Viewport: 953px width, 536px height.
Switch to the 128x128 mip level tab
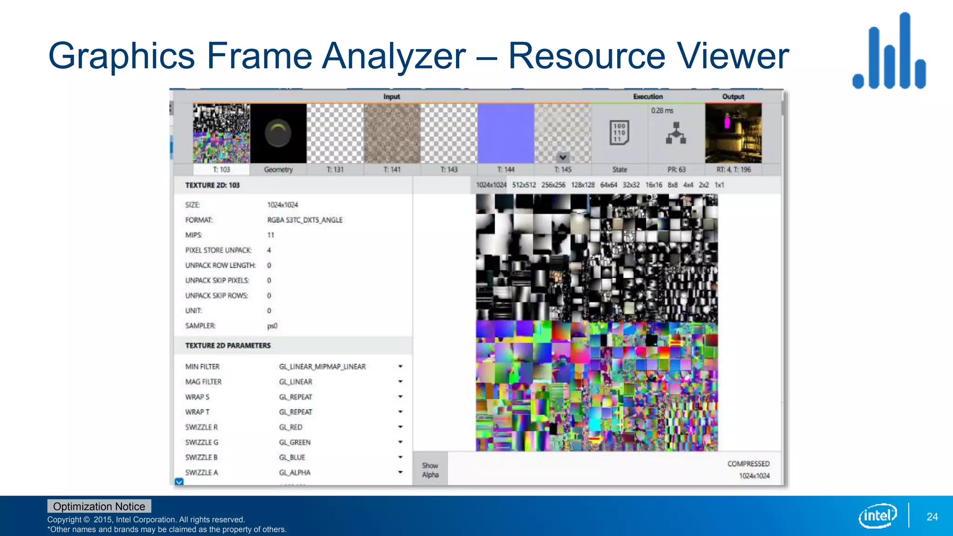coord(583,185)
